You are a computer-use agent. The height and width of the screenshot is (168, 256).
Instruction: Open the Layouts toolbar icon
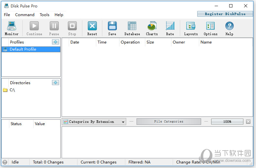tap(191, 28)
